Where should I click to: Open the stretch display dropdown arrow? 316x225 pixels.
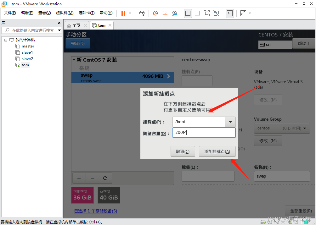tap(250, 13)
